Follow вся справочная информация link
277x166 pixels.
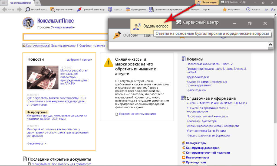click(x=208, y=136)
